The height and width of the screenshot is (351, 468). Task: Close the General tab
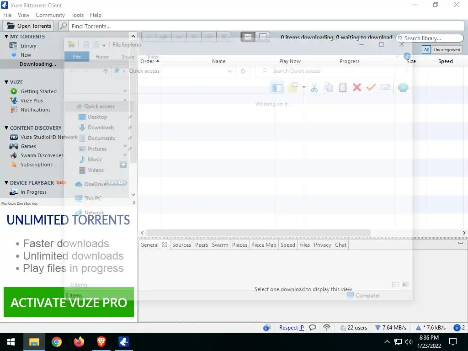(x=165, y=245)
